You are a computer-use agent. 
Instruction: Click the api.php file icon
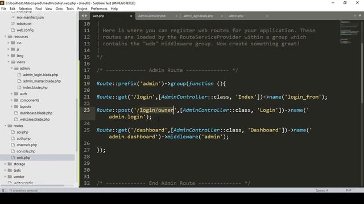13,132
